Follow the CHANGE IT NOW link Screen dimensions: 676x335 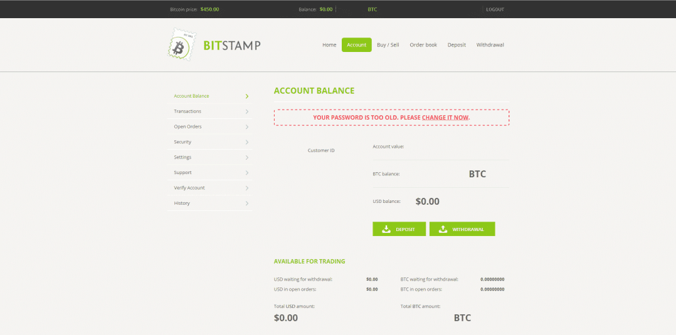(x=445, y=117)
